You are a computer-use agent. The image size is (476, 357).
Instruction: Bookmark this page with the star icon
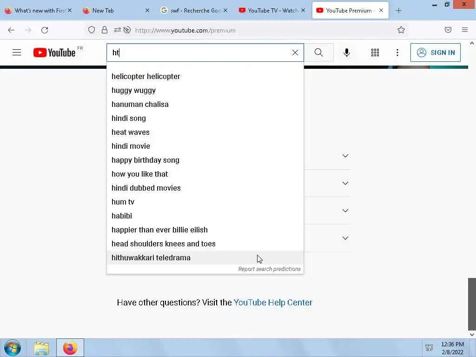[x=401, y=30]
